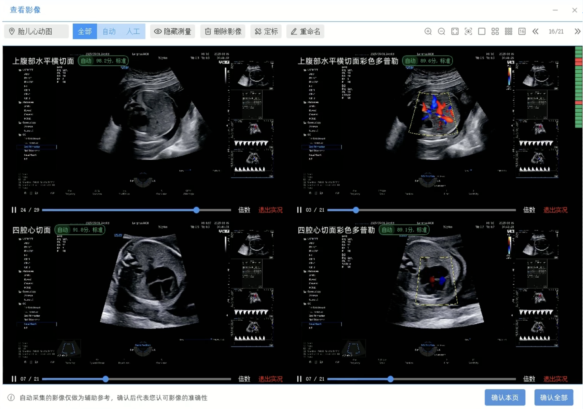This screenshot has height=409, width=583.
Task: Click the 胎儿心动图 location field
Action: click(x=36, y=31)
